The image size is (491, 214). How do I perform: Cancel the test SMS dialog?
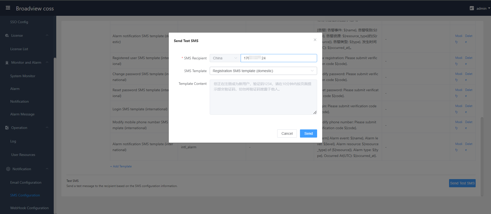[x=287, y=133]
